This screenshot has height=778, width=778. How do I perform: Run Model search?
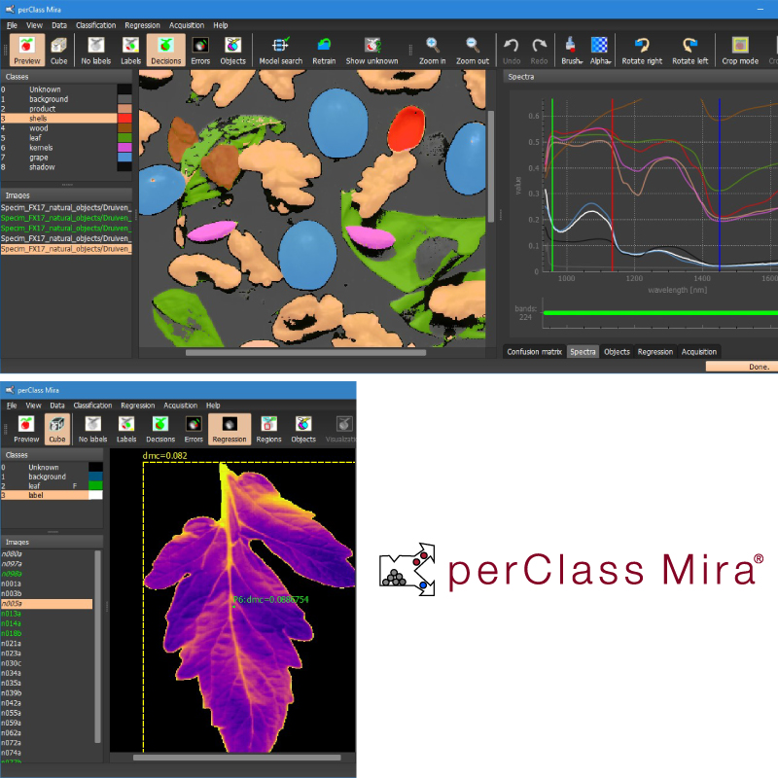pos(281,51)
